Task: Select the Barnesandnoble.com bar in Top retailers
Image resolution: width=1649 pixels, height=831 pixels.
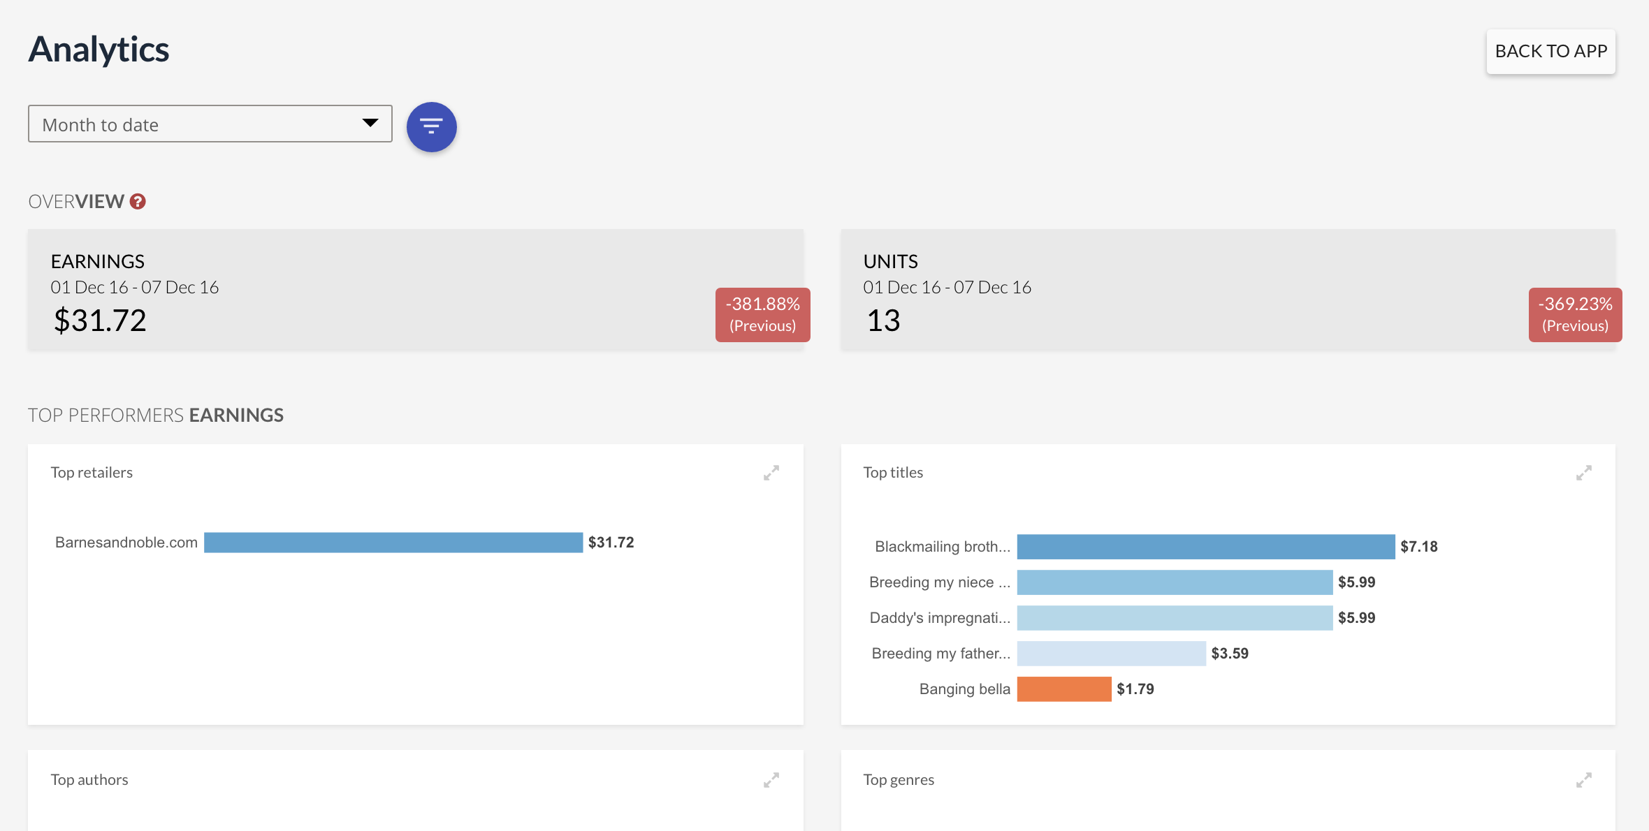Action: point(393,543)
